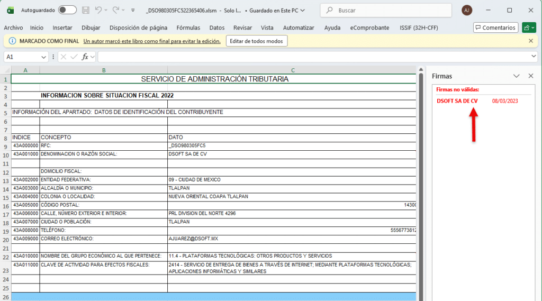Expand the Name Box dropdown for A1
The width and height of the screenshot is (542, 301).
tap(43, 57)
